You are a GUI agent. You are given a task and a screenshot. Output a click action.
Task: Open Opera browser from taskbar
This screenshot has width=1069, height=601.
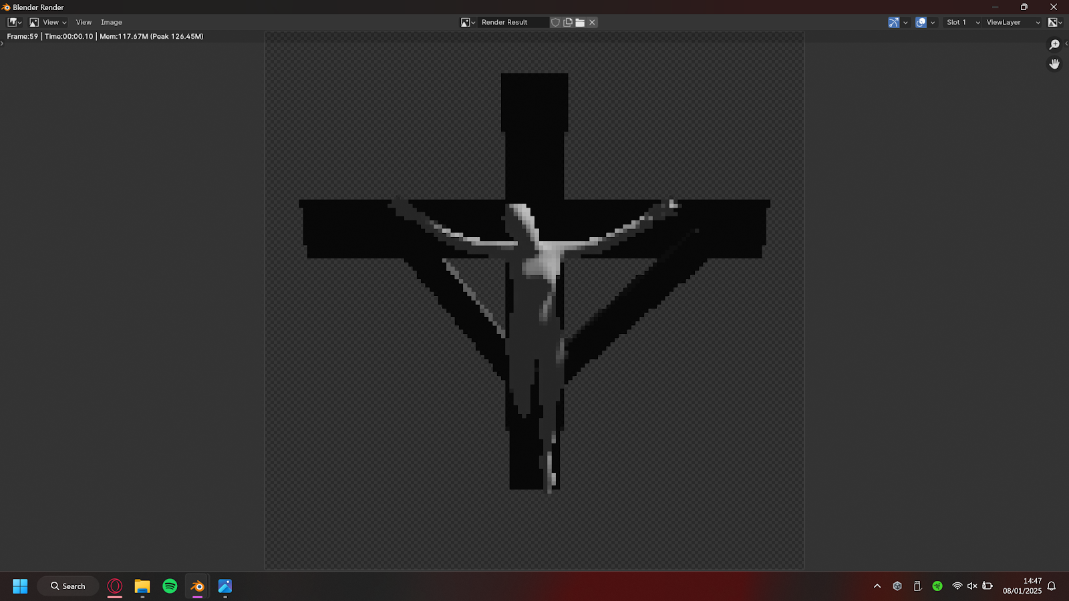(x=115, y=586)
